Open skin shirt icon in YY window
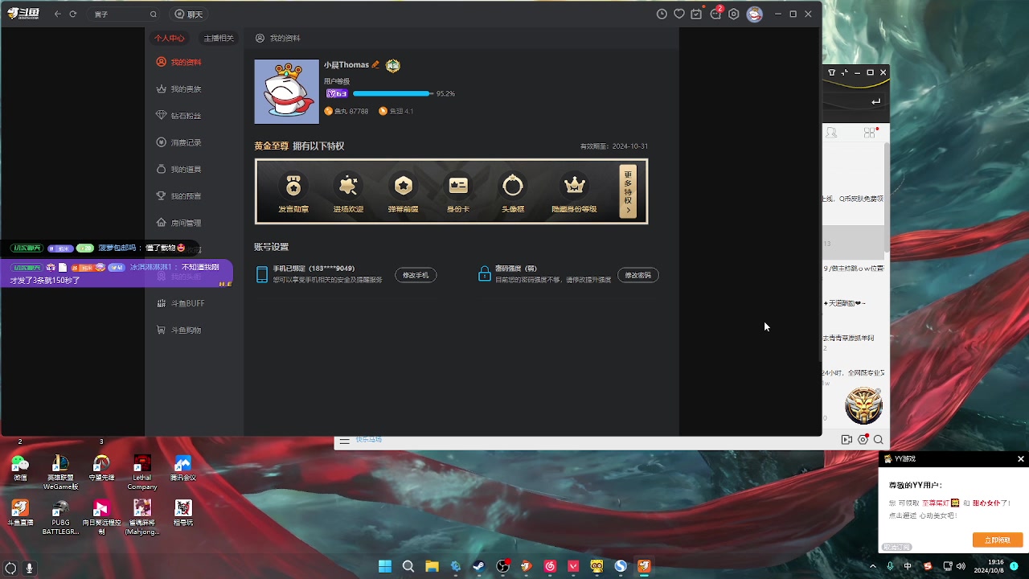 [831, 72]
